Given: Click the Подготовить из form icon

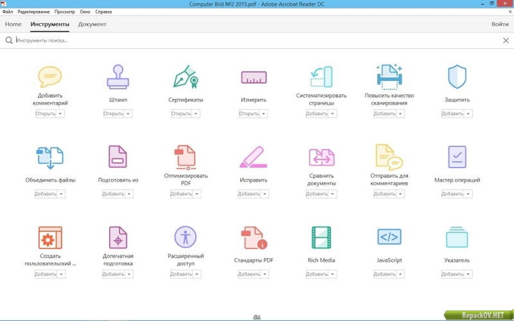Looking at the screenshot, I should (x=118, y=157).
